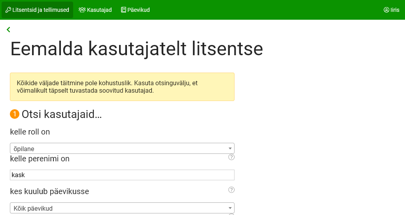Click the key icon in the navigation bar
Screen dimensions: 405x215
tap(8, 10)
